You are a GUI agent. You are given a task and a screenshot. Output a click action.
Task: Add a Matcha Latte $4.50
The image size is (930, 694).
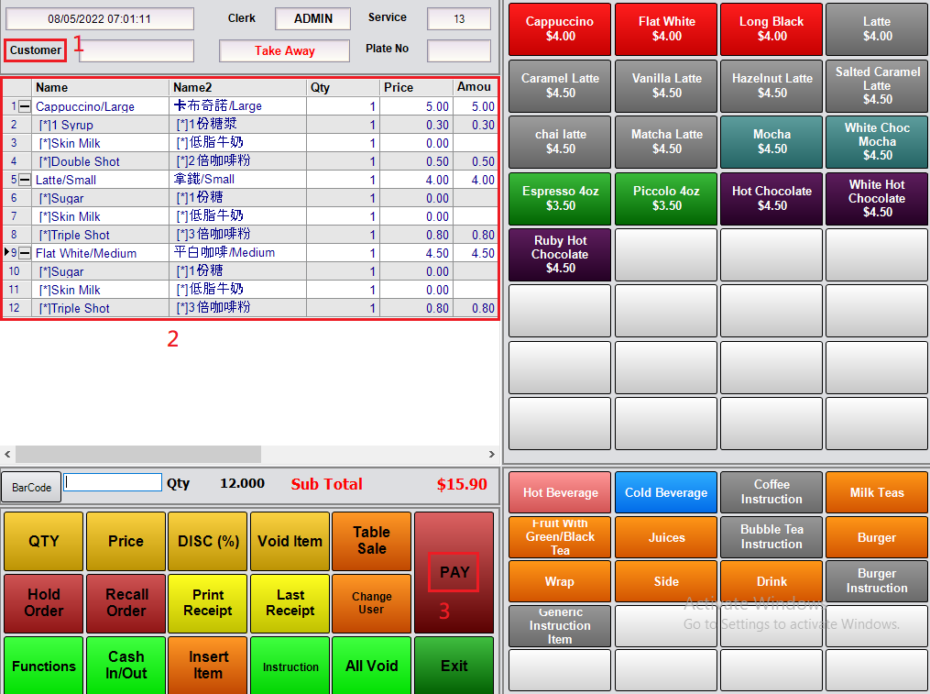click(666, 142)
